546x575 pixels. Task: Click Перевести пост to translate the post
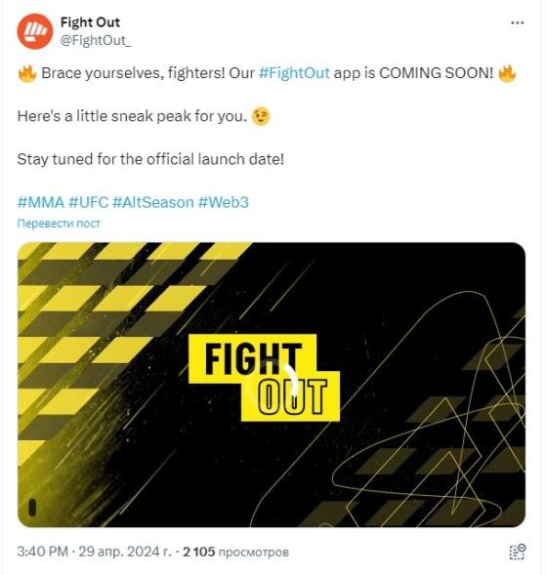[59, 224]
